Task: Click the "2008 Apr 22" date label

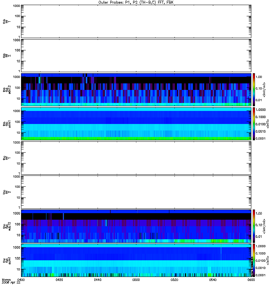Action: point(11,283)
